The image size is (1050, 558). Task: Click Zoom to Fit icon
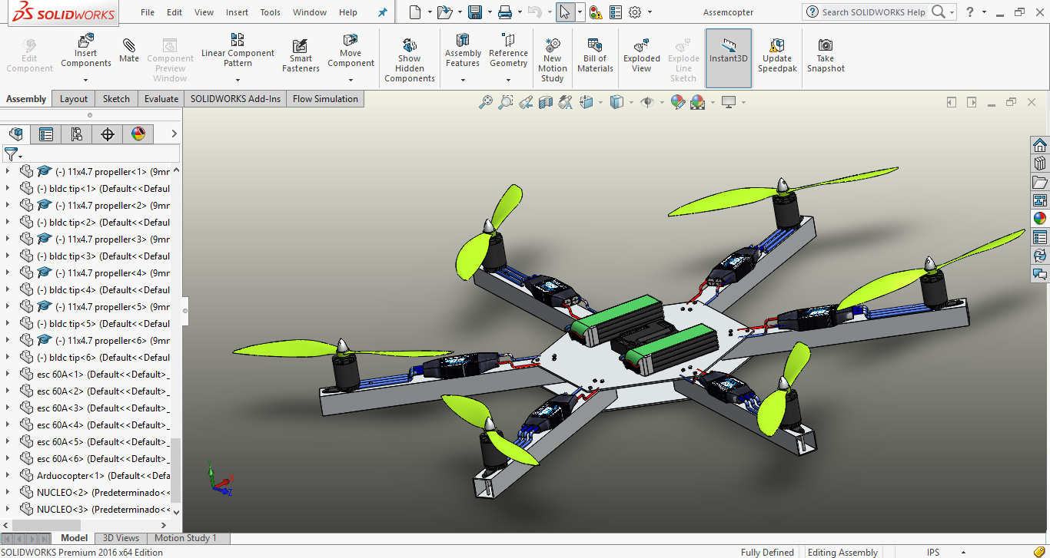coord(486,102)
